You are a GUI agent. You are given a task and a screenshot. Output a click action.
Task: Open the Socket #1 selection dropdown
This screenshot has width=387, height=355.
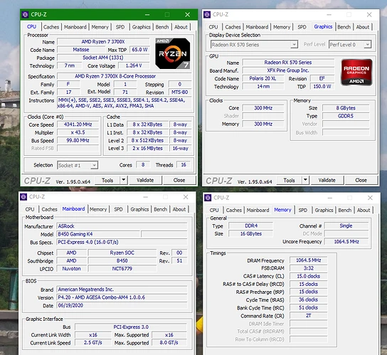(x=94, y=165)
